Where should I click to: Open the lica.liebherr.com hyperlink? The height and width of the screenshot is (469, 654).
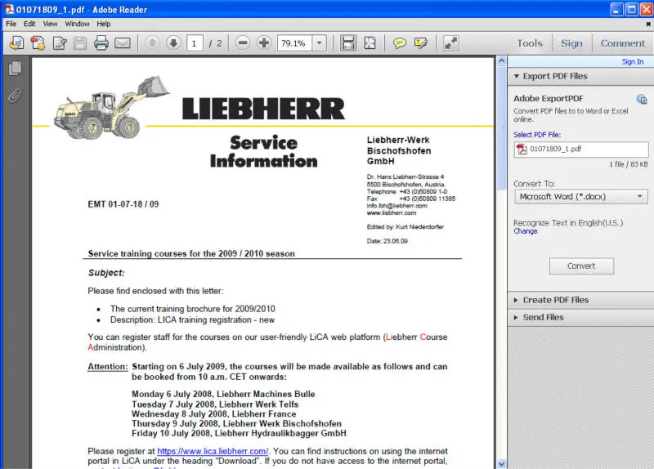tap(213, 451)
